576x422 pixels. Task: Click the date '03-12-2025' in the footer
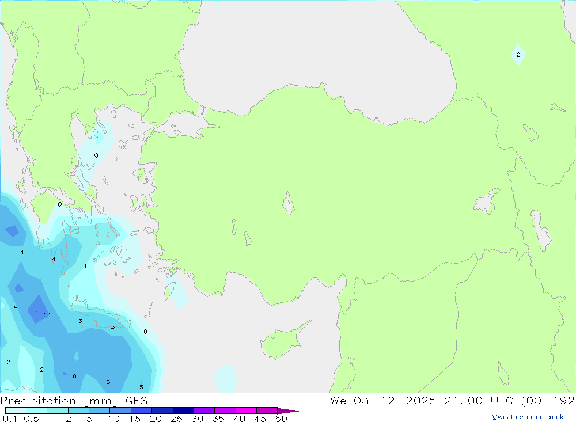(x=395, y=400)
